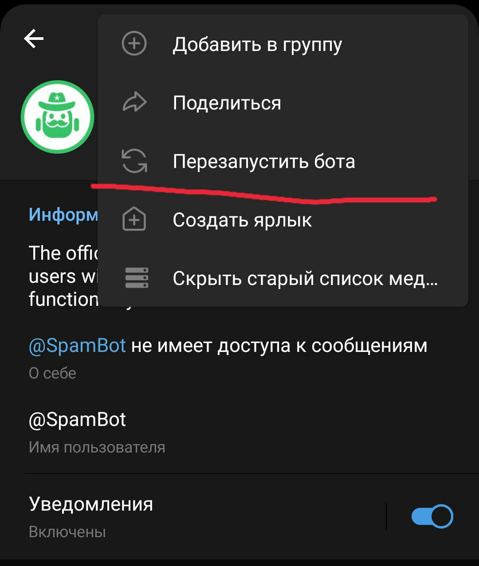Viewport: 479px width, 566px height.
Task: Tap the "Имя пользователя" caption
Action: [97, 447]
